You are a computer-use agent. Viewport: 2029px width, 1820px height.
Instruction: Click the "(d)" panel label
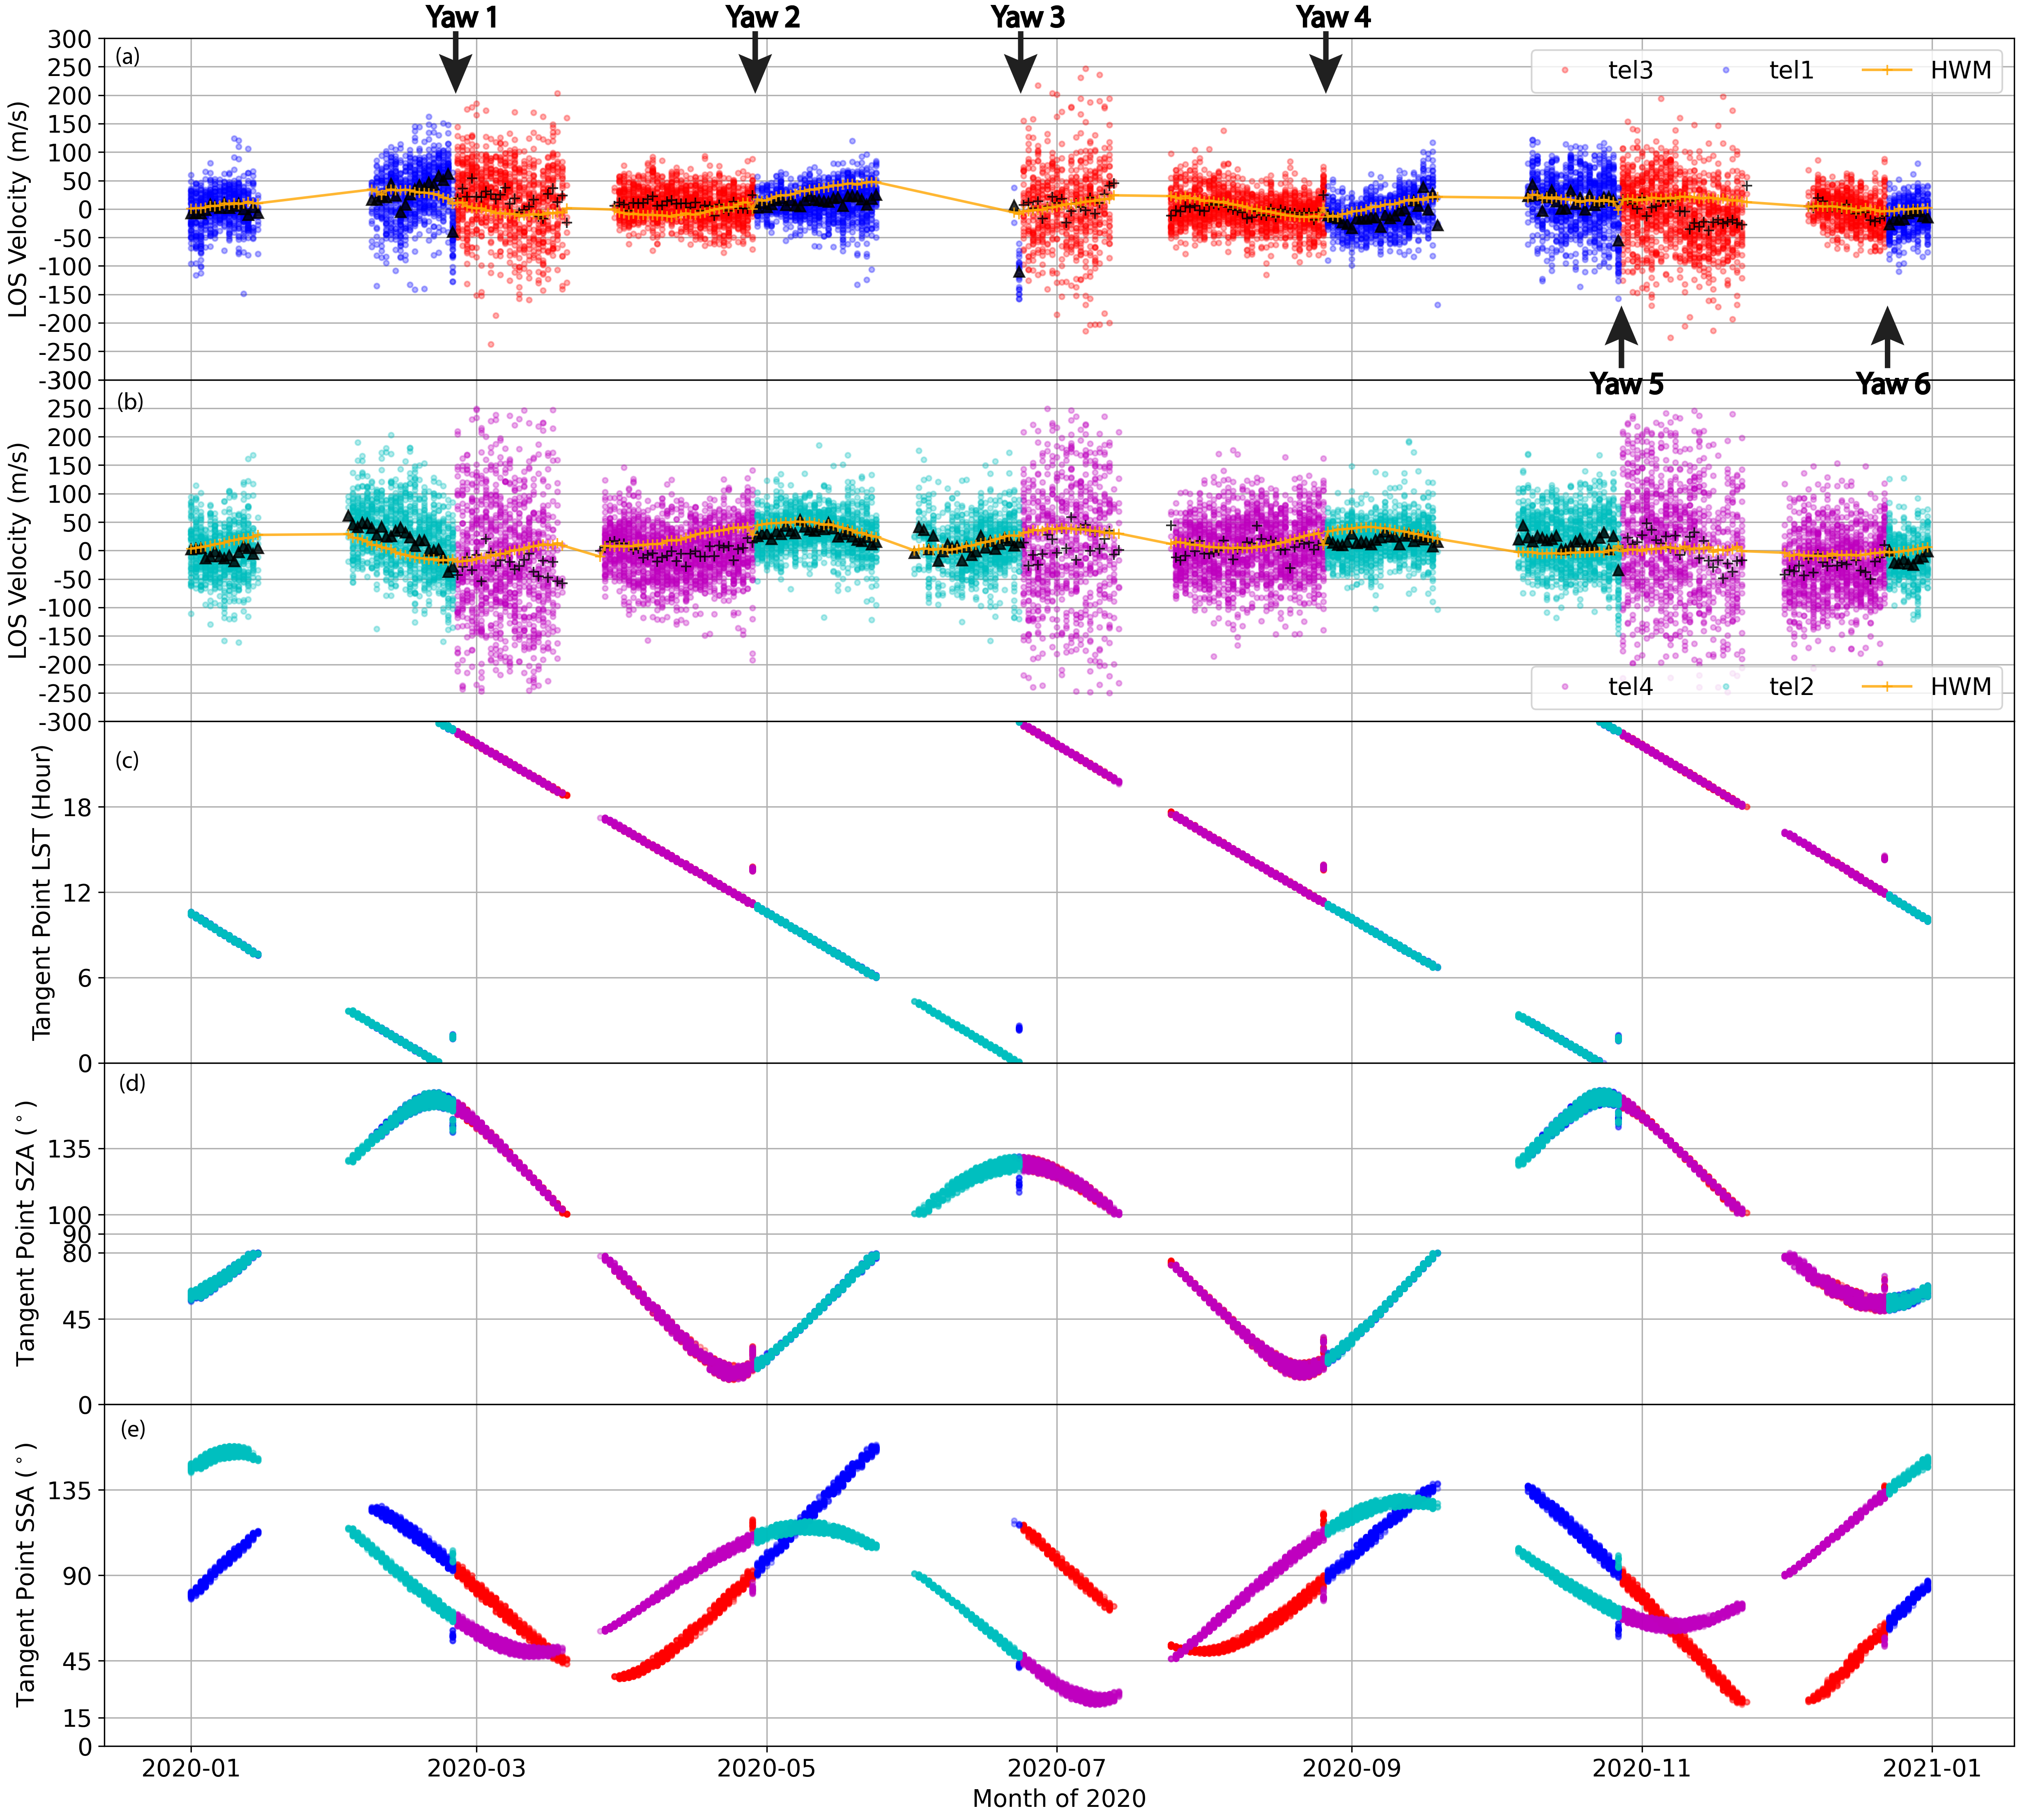tap(132, 1084)
